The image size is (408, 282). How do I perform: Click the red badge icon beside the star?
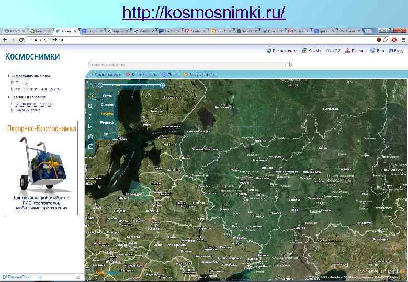379,40
